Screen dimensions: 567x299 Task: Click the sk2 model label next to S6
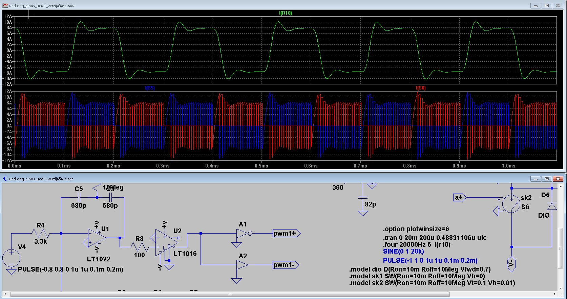point(526,198)
